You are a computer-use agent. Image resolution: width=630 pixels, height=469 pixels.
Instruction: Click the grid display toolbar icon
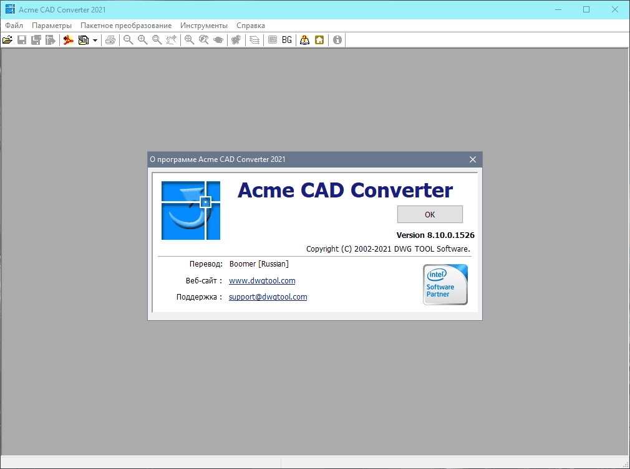[x=273, y=40]
